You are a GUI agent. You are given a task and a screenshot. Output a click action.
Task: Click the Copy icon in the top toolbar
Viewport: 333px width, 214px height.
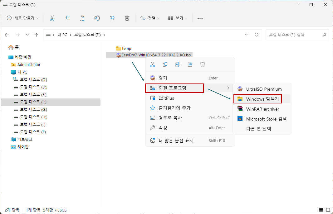(67, 18)
